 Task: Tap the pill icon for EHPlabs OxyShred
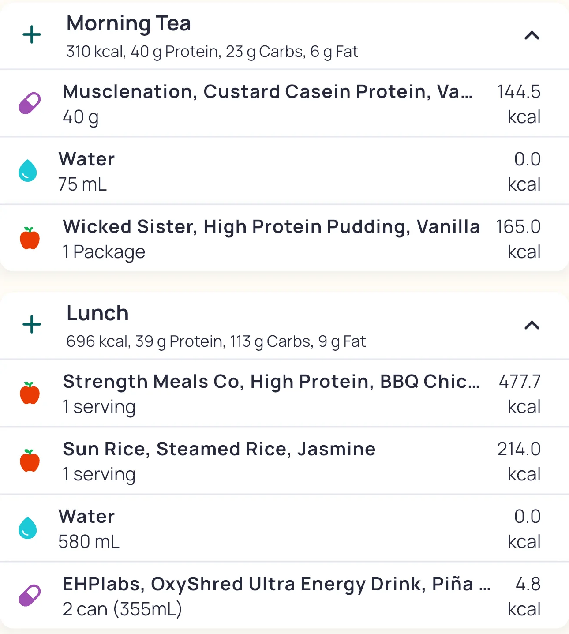tap(30, 596)
